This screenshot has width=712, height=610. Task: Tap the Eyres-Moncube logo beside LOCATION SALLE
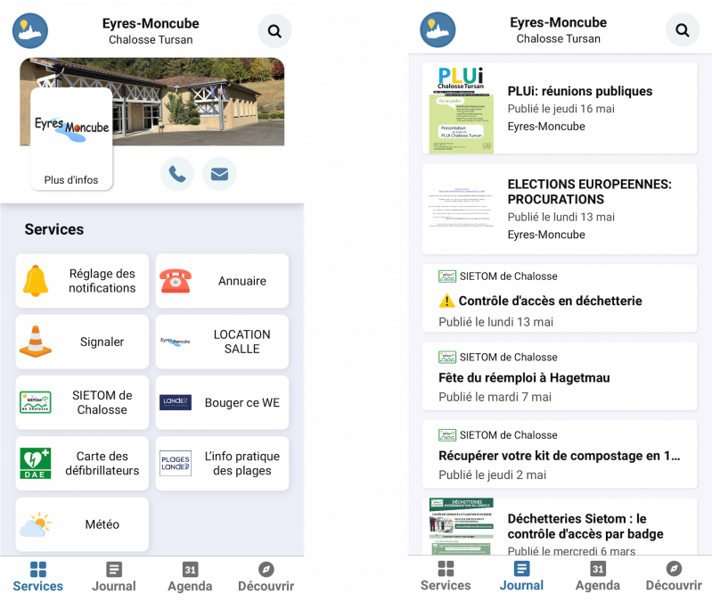point(176,342)
